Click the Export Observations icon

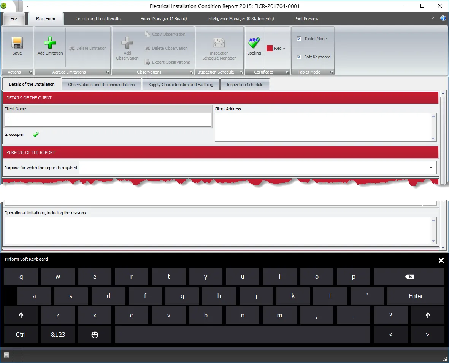pos(168,62)
